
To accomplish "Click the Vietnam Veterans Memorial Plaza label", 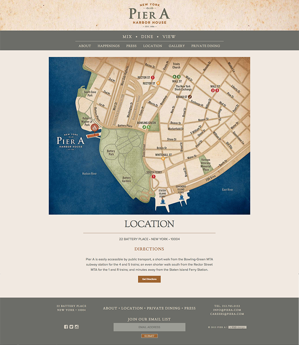I will click(x=206, y=165).
